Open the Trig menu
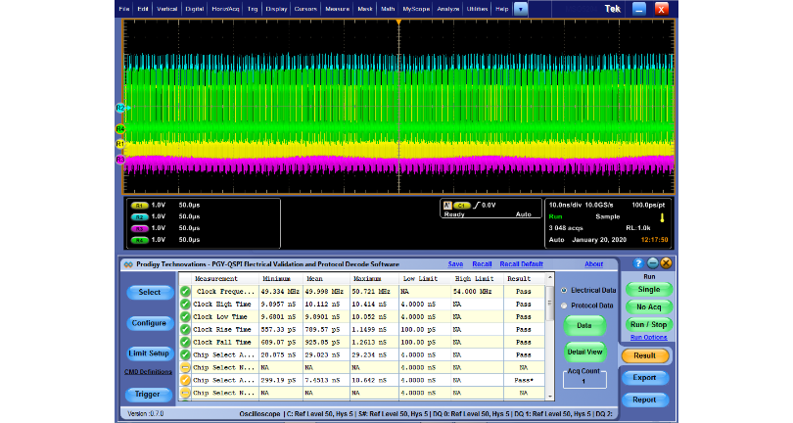 [x=253, y=9]
